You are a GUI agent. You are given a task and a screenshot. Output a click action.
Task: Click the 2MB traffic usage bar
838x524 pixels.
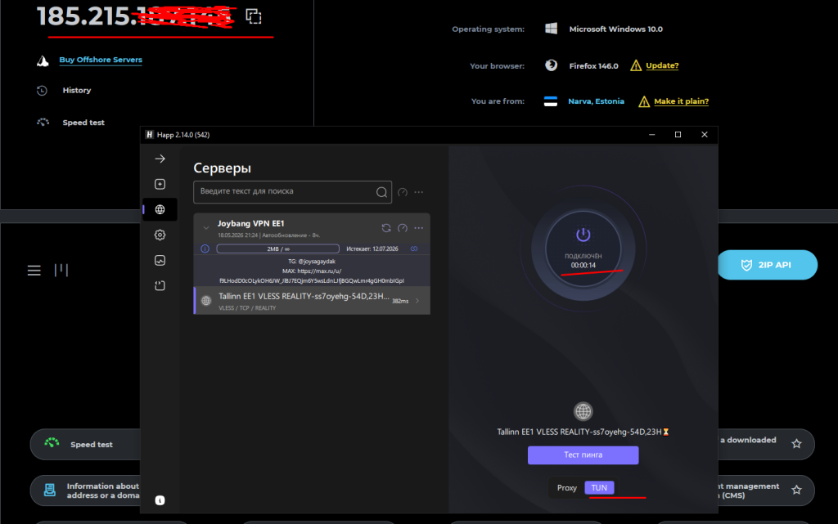pos(277,249)
